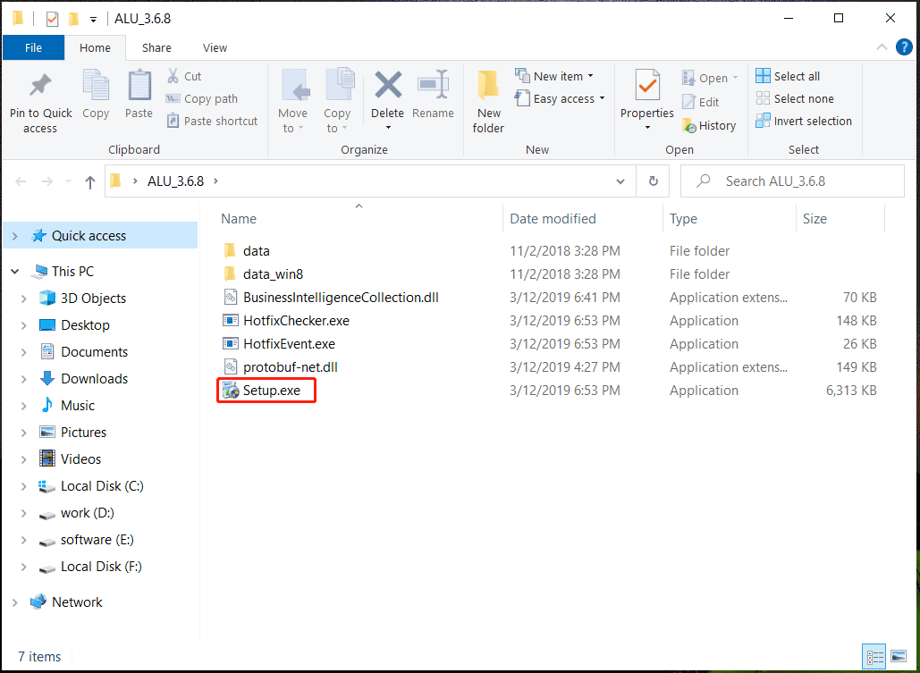Switch to Large icons view icon
920x673 pixels.
point(898,656)
